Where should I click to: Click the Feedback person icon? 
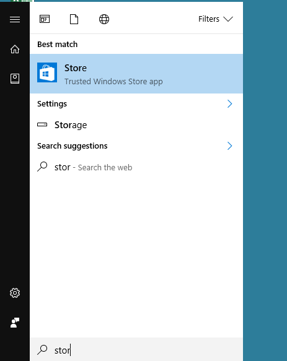click(15, 323)
